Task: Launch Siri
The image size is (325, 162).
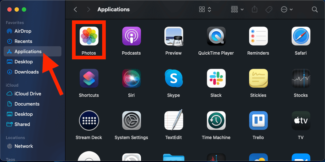Action: point(131,78)
